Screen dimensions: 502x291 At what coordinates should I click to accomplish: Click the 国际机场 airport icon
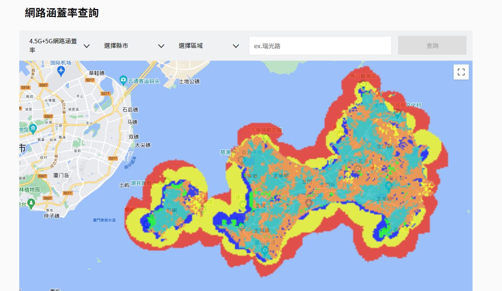tap(61, 70)
